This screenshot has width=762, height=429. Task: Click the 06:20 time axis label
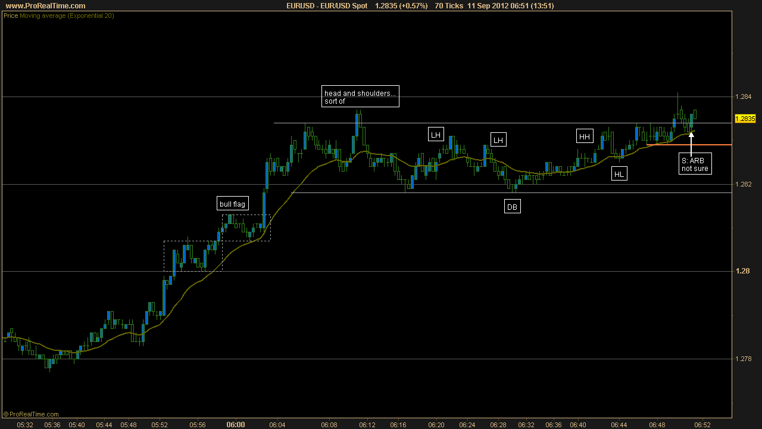tap(436, 425)
